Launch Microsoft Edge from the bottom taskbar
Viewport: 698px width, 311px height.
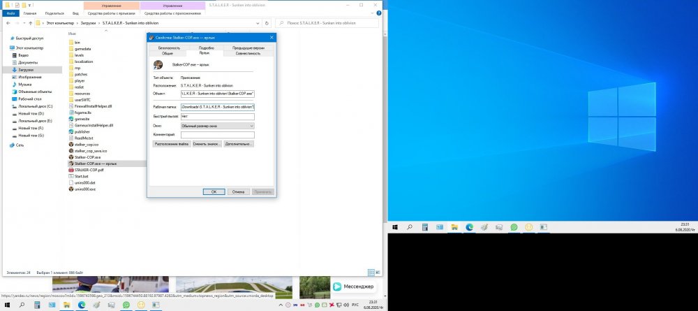pos(80,305)
